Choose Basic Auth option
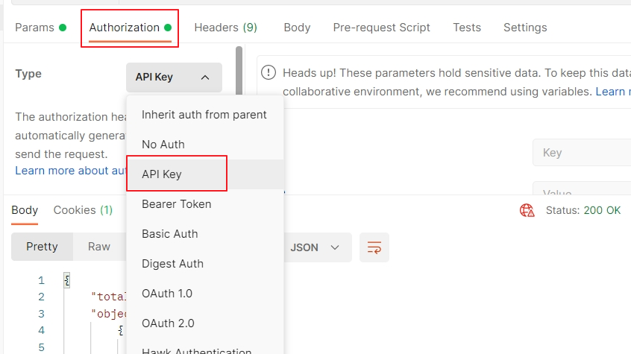This screenshot has width=631, height=354. [204, 234]
